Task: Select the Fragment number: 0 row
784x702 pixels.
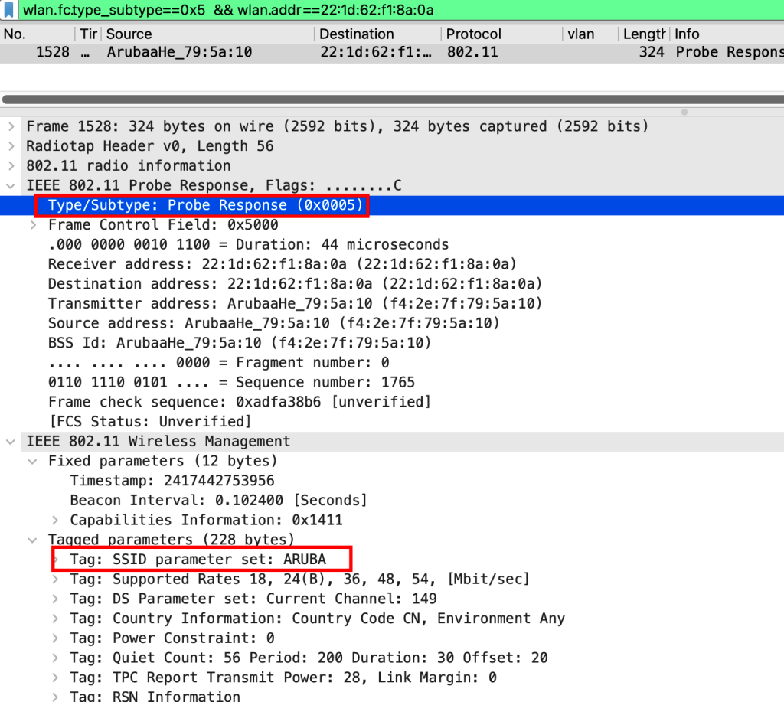Action: [392, 363]
